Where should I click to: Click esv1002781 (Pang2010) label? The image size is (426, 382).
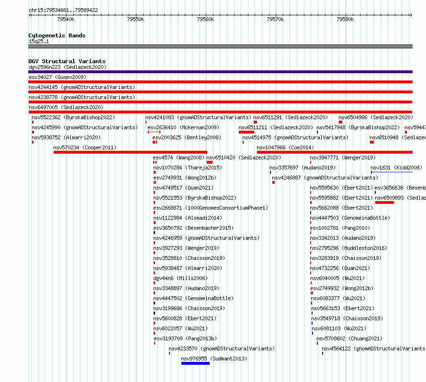coord(340,228)
